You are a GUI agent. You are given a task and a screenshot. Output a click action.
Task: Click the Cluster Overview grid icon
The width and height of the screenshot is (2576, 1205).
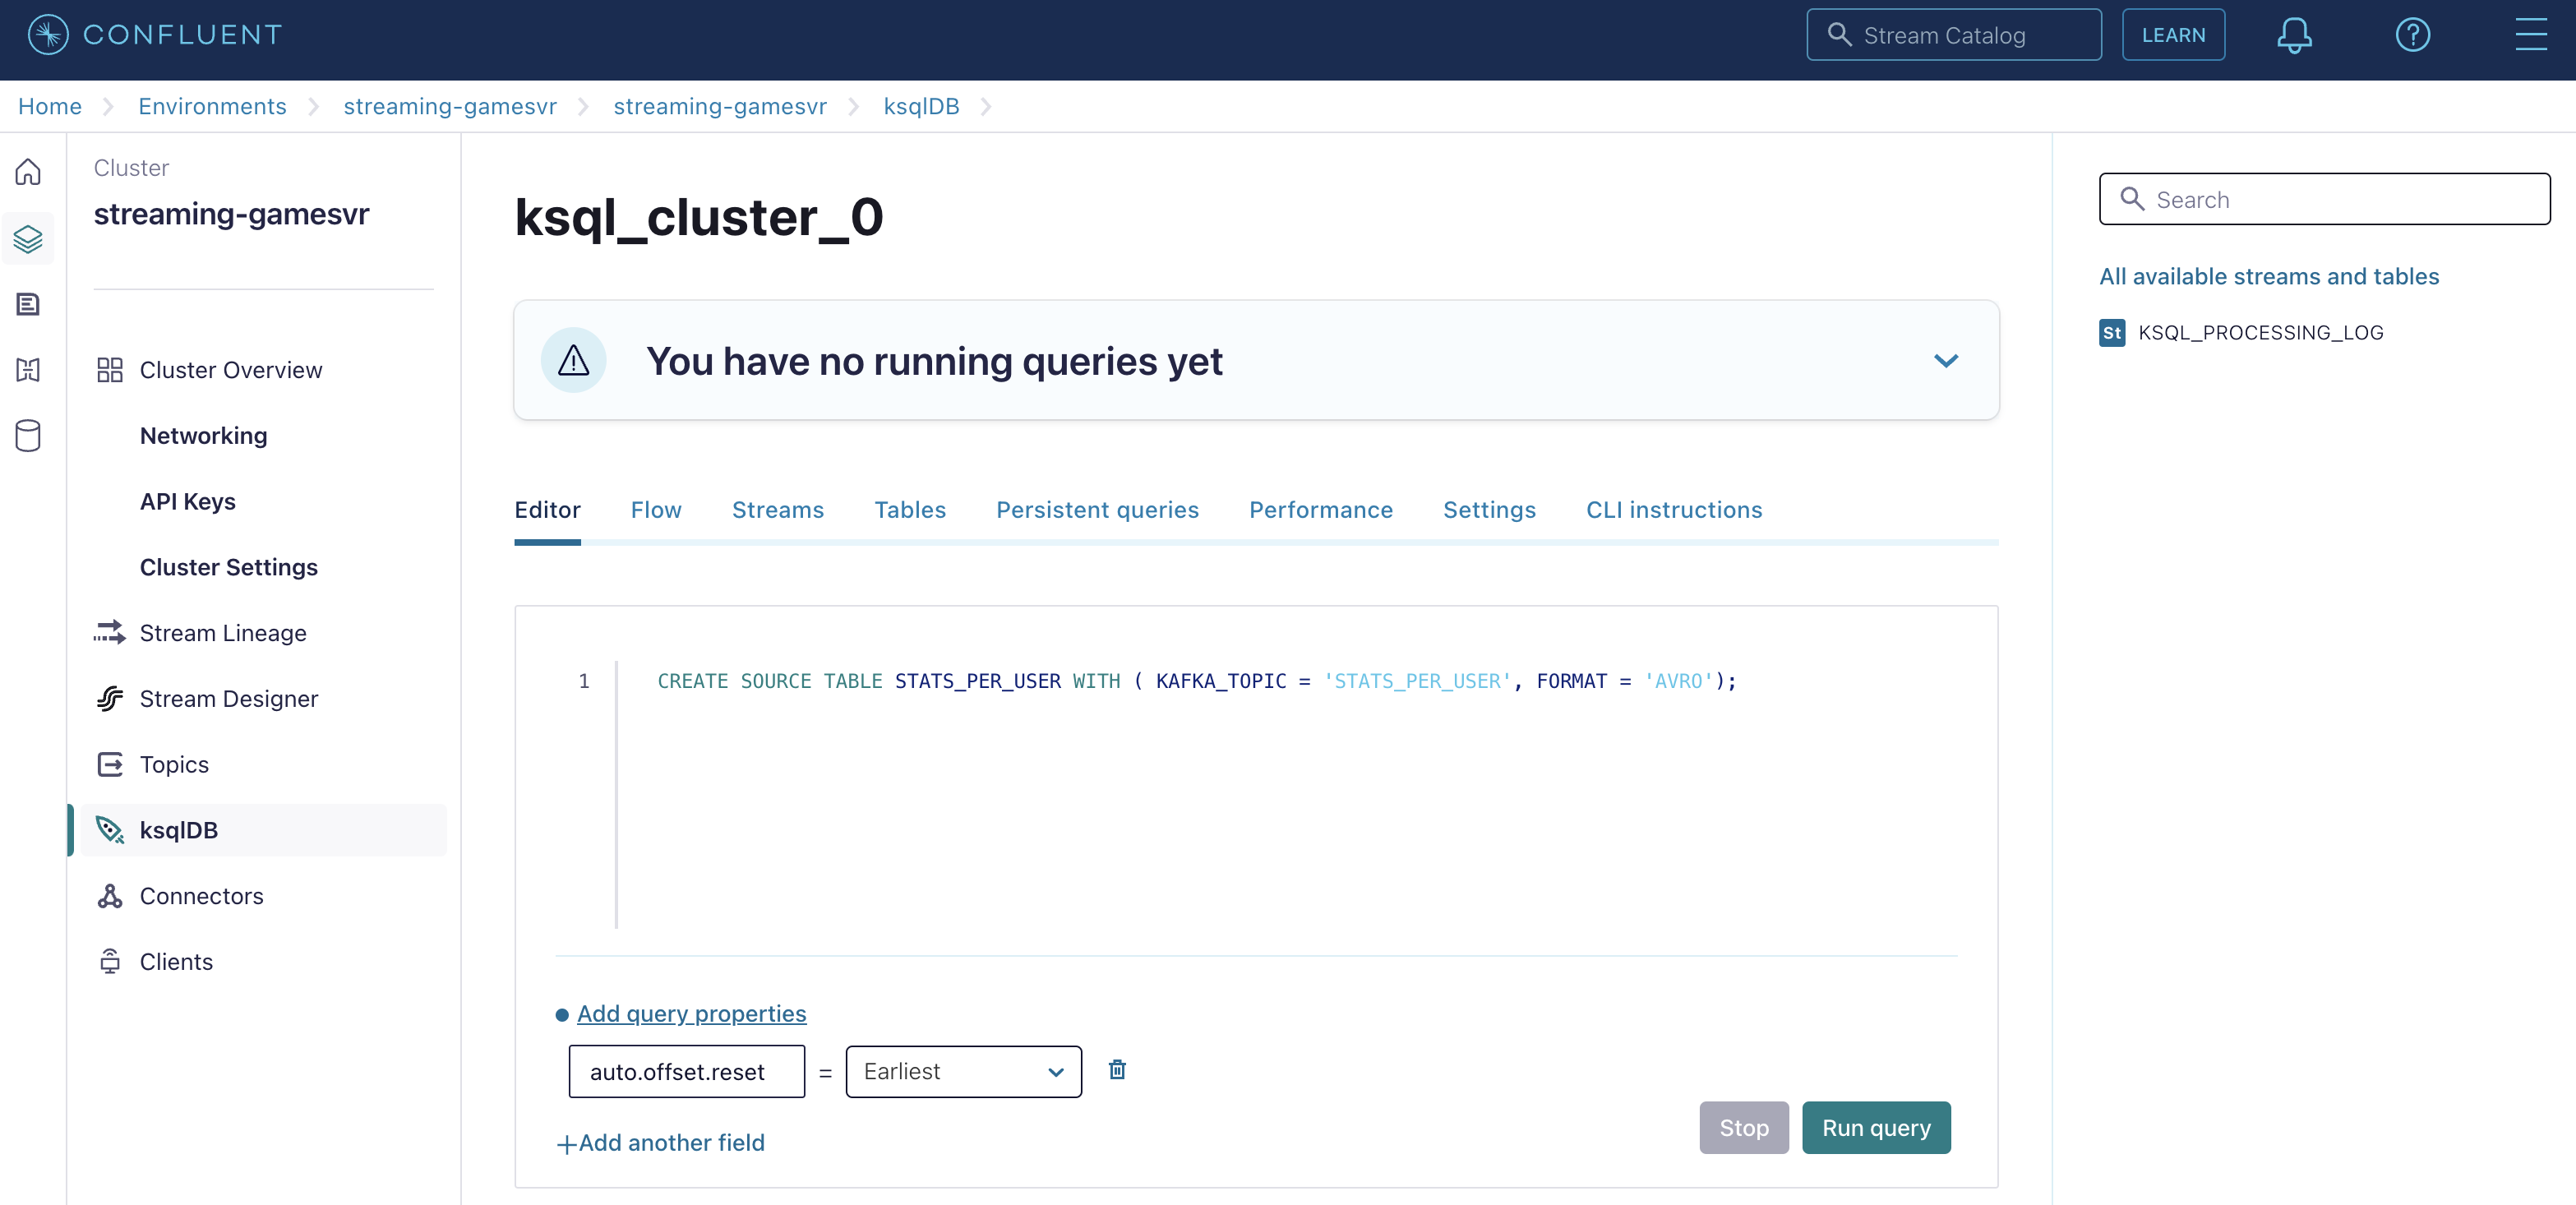pyautogui.click(x=110, y=370)
